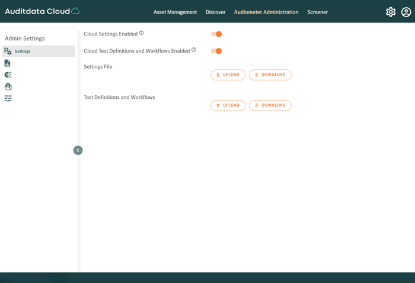Download the Settings File
This screenshot has width=415, height=283.
[x=270, y=75]
